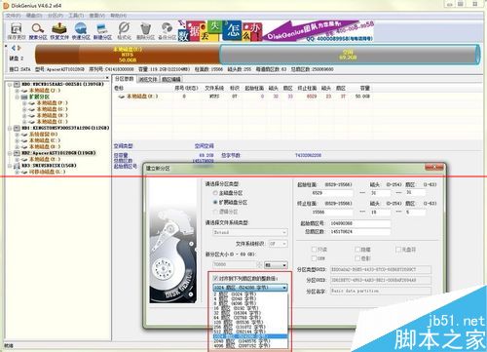
Task: Click the start sector number (起始扇区号) input field
Action: point(359,223)
